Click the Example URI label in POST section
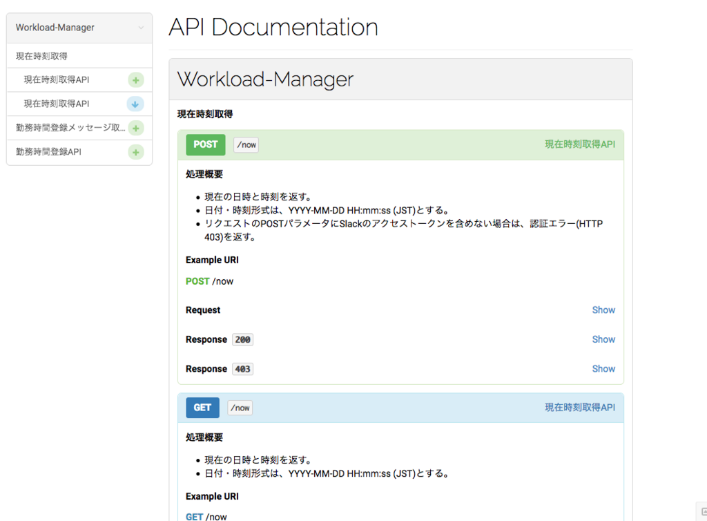This screenshot has height=521, width=707. coord(212,260)
